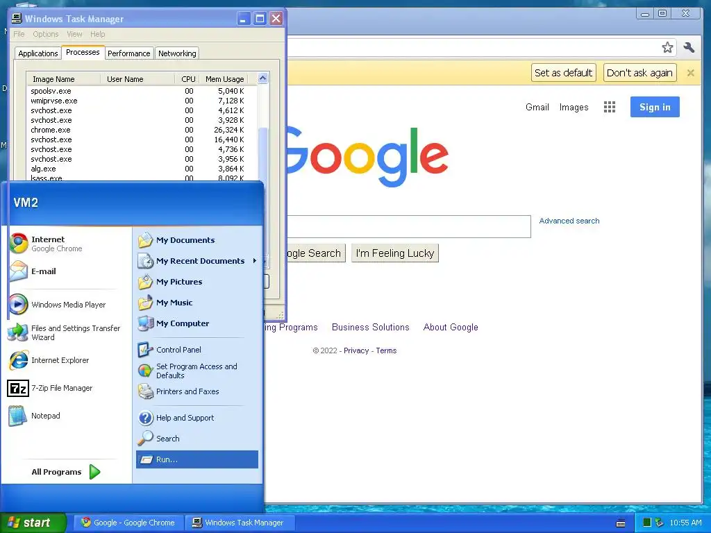
Task: Click the Google Sign in button
Action: coord(655,107)
